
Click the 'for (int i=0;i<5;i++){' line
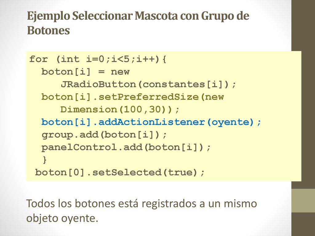98,59
